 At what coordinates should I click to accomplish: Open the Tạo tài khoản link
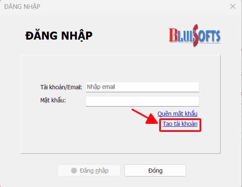pyautogui.click(x=180, y=124)
